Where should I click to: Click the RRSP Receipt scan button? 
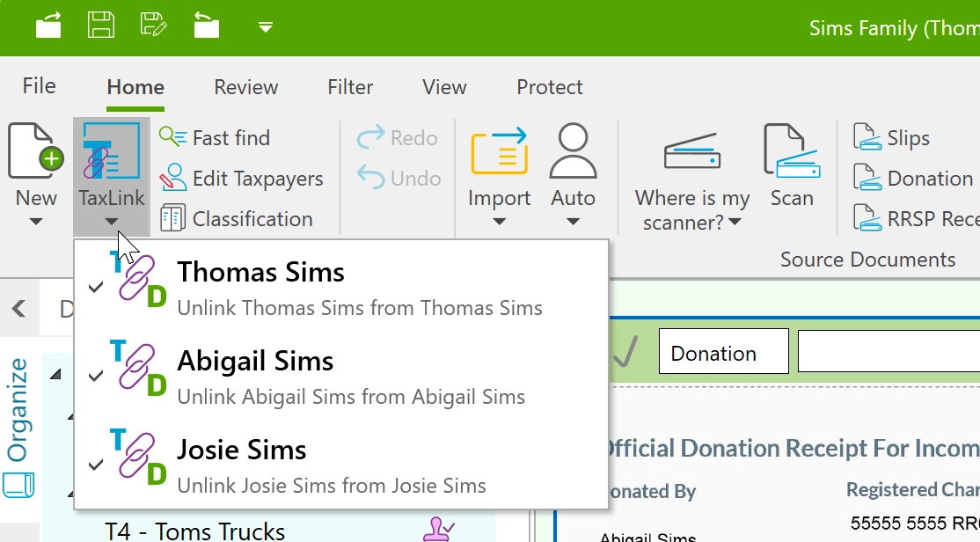916,219
